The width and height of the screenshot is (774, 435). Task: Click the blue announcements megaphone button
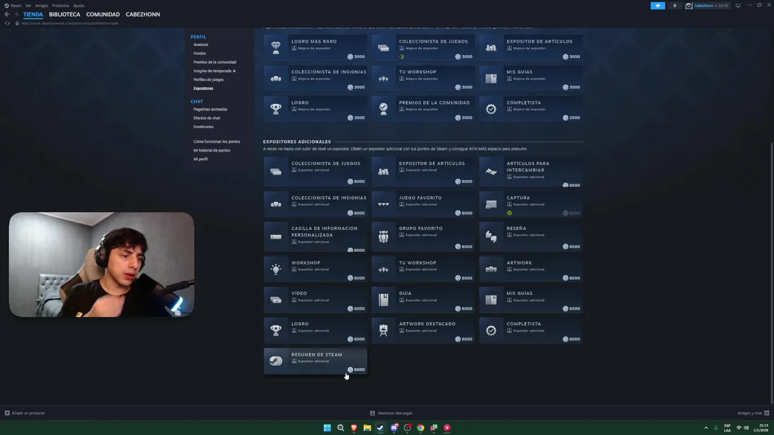[x=658, y=5]
